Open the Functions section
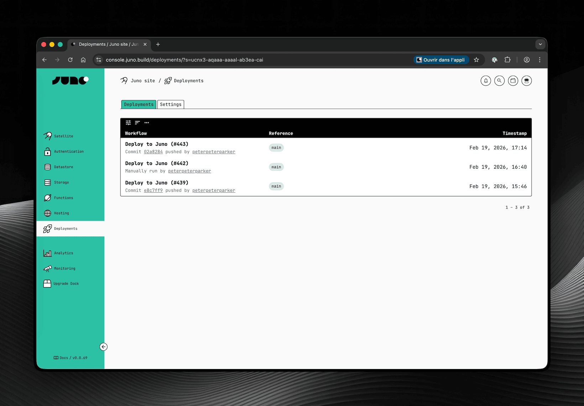The height and width of the screenshot is (406, 584). (63, 197)
